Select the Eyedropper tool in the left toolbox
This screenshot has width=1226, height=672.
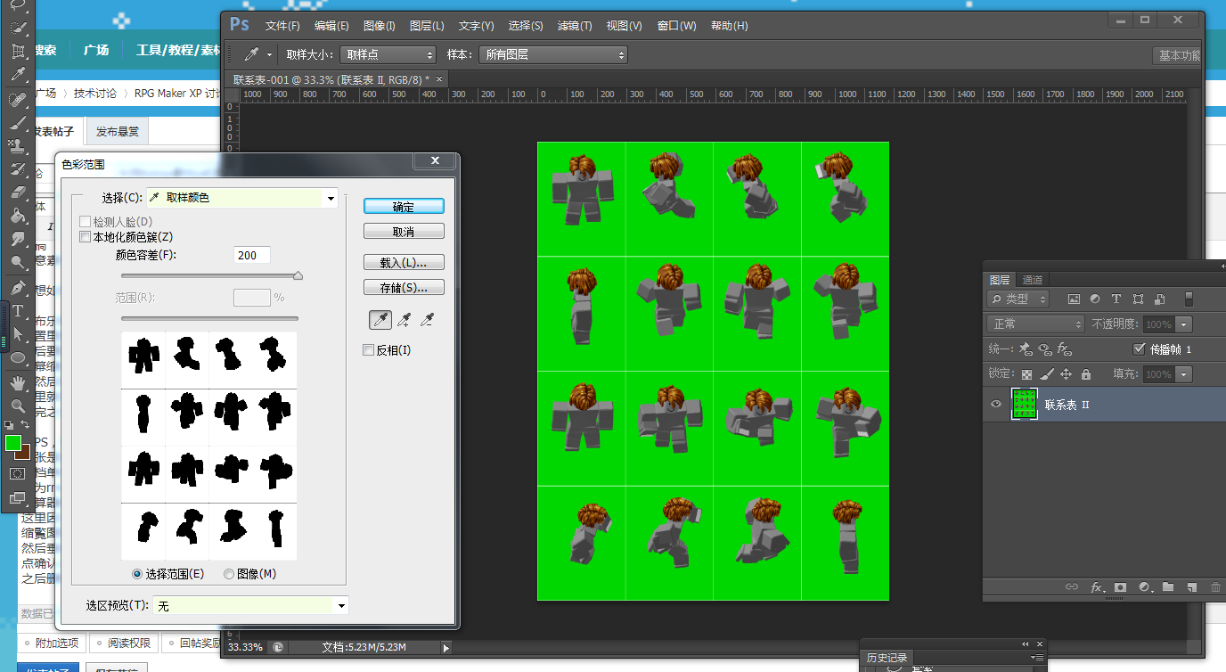17,75
